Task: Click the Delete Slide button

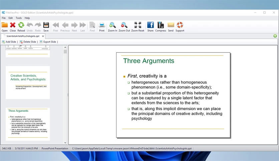Action: point(28,42)
